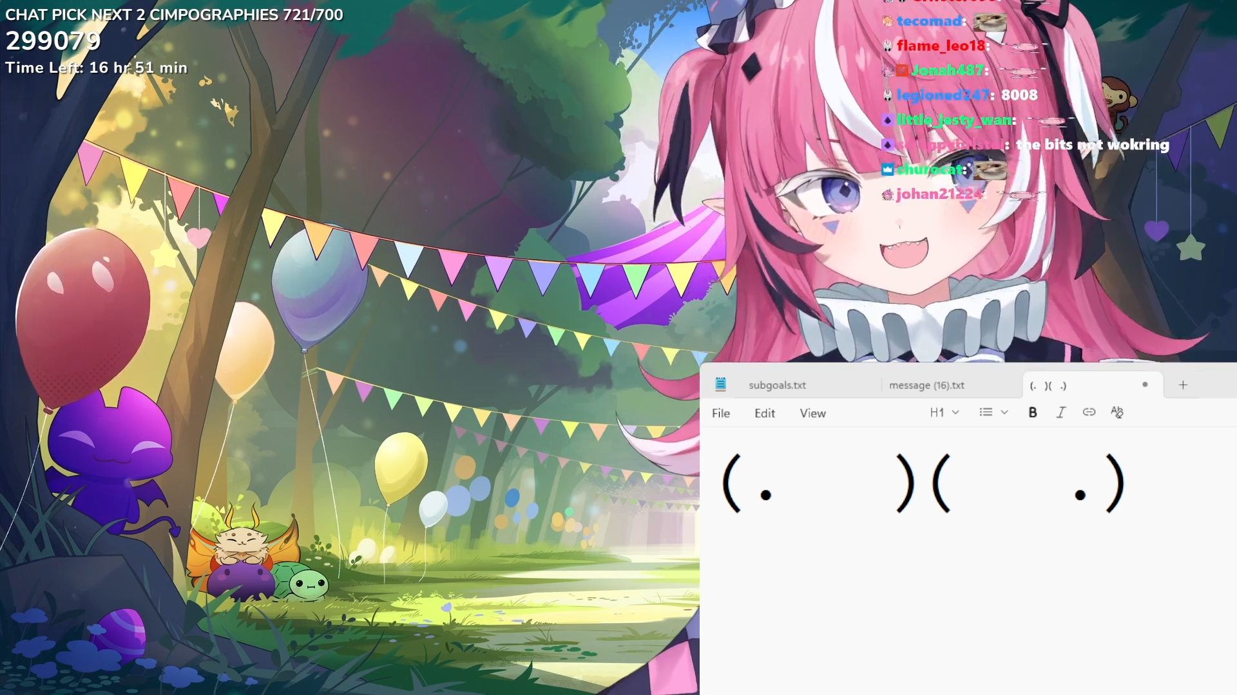Switch to the subgoals.txt tab
The height and width of the screenshot is (695, 1237).
click(777, 385)
